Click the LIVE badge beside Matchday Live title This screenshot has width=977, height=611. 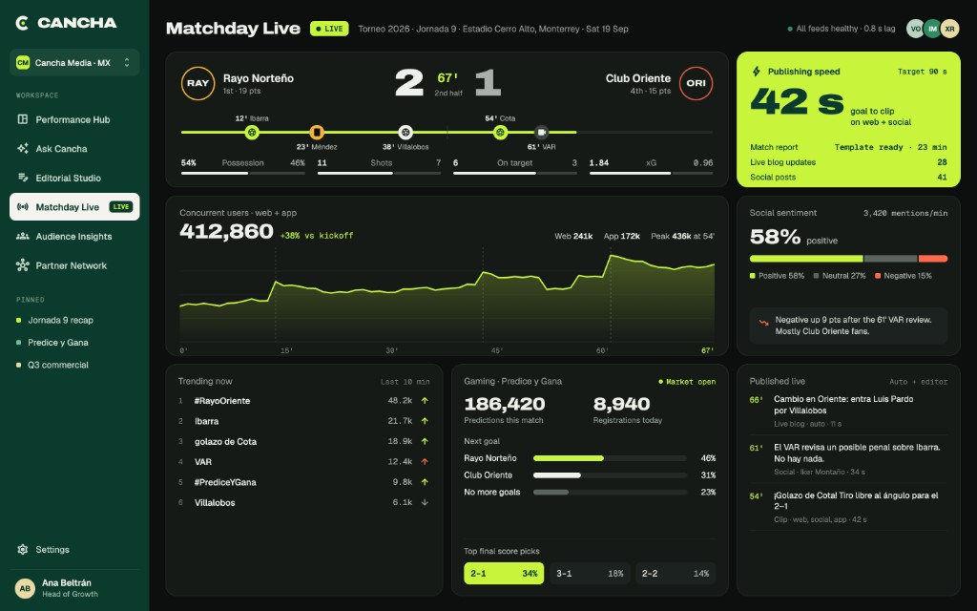point(329,29)
